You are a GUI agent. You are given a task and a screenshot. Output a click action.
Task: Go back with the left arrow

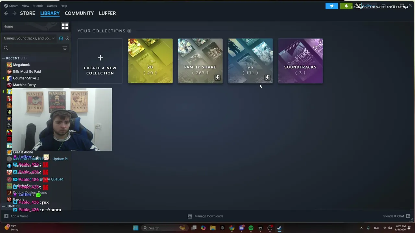[x=6, y=13]
